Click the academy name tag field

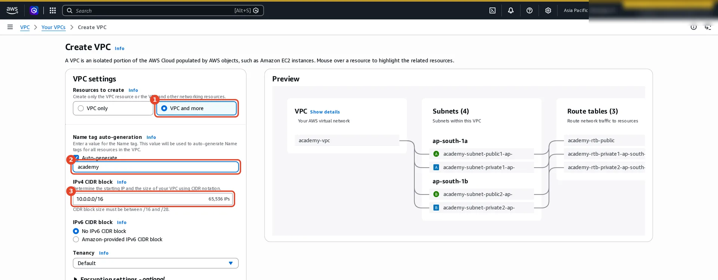tap(156, 167)
